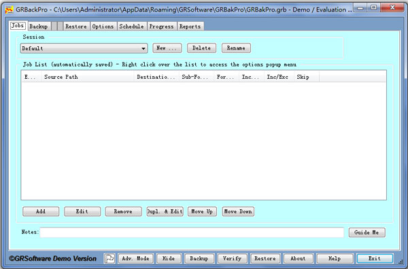
Task: Click the Skip column header
Action: [306, 77]
